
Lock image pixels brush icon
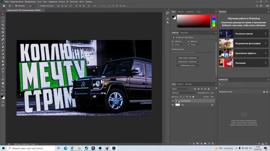pyautogui.click(x=184, y=97)
